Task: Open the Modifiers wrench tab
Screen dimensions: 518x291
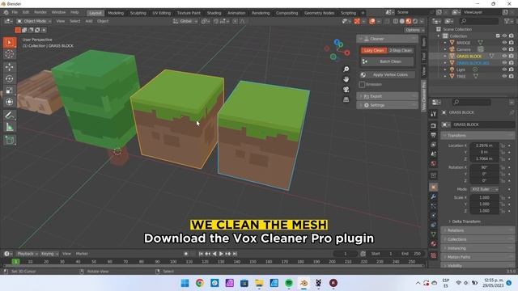Action: (x=434, y=196)
